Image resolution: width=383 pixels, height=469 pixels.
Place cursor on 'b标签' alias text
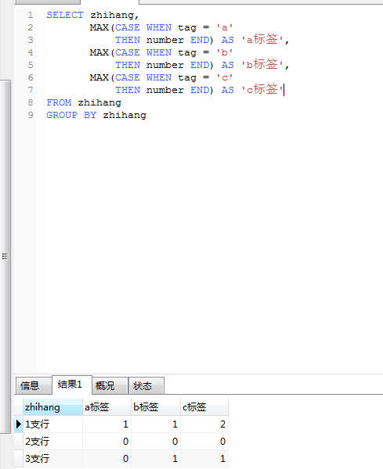[262, 65]
